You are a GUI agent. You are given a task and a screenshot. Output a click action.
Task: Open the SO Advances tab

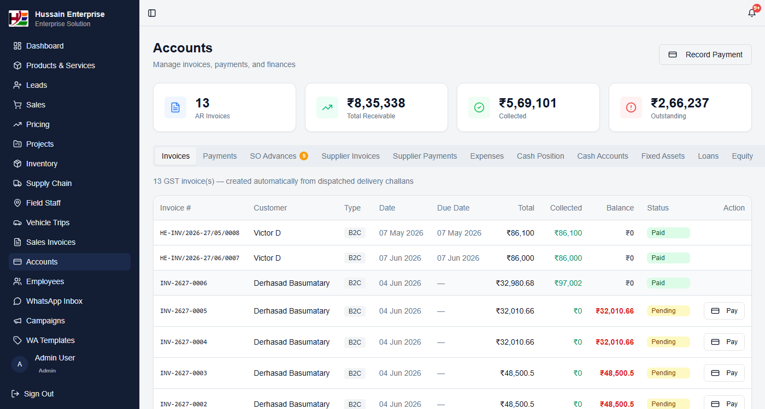(279, 156)
